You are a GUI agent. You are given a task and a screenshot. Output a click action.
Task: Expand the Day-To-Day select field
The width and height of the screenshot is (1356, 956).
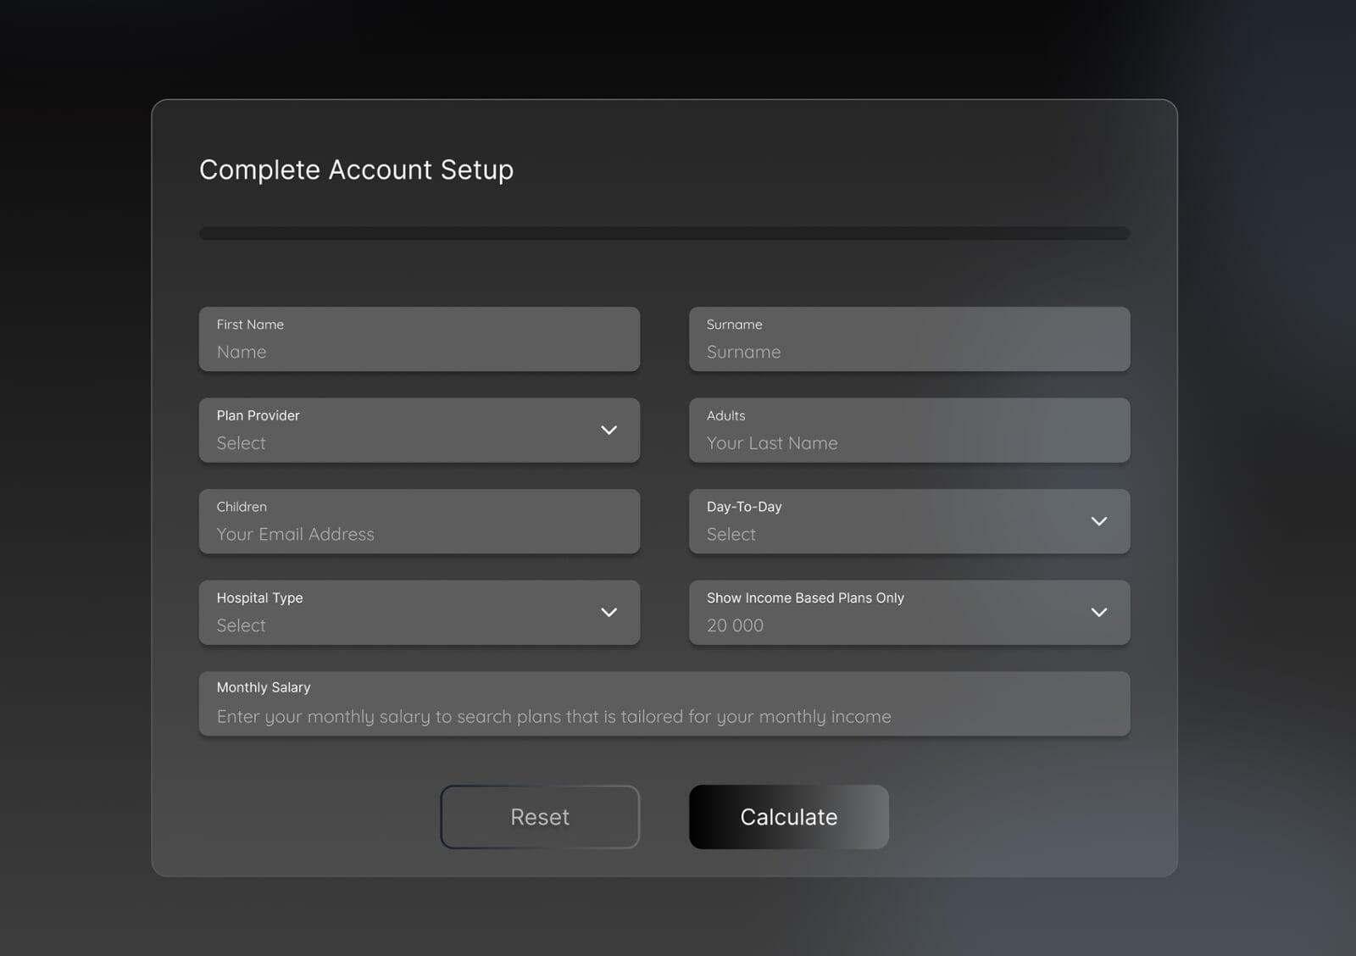(x=890, y=521)
